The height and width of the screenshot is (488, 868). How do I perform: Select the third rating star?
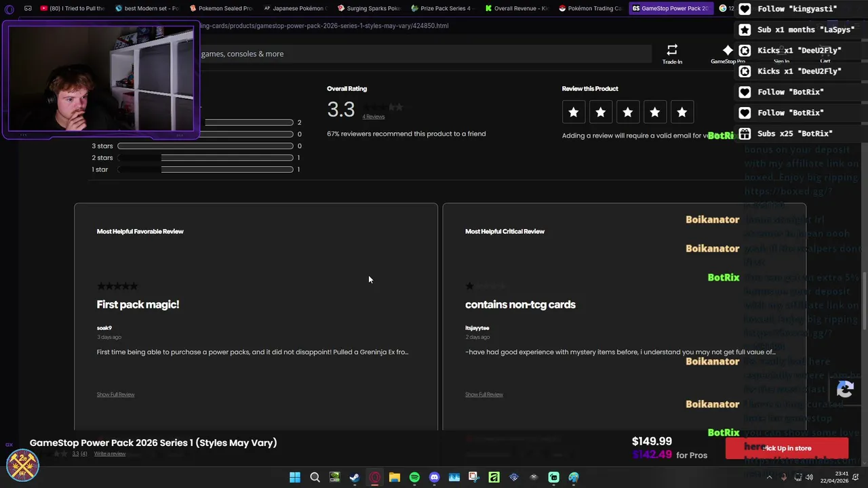coord(628,112)
